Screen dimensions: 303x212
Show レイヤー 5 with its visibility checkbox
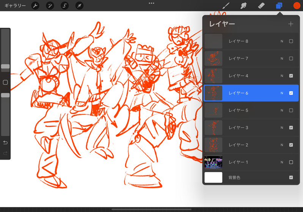click(x=291, y=110)
